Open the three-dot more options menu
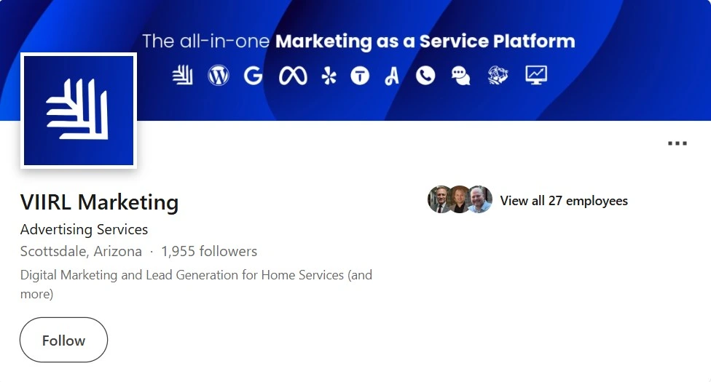The image size is (711, 382). point(677,143)
